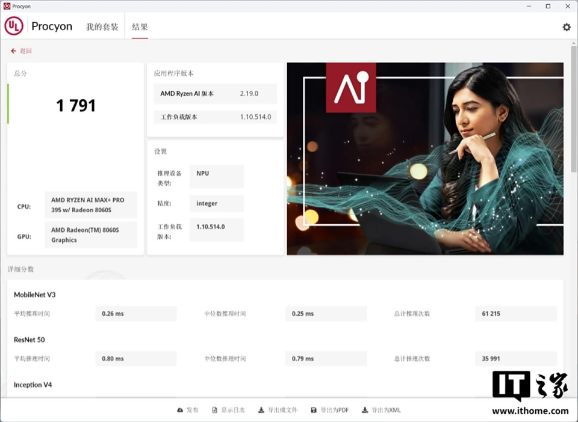Click the show log (显示日志) document icon
The image size is (578, 422).
pos(214,409)
